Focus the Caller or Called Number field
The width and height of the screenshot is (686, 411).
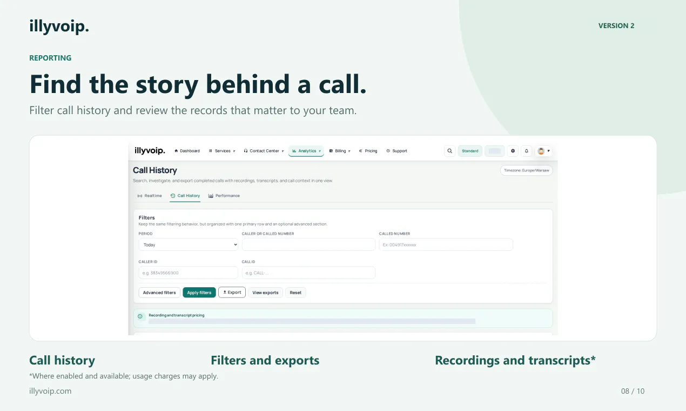click(308, 244)
